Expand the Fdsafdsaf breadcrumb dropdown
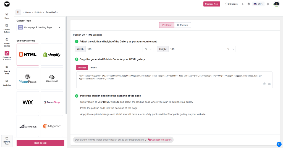283x148 pixels. coord(52,12)
